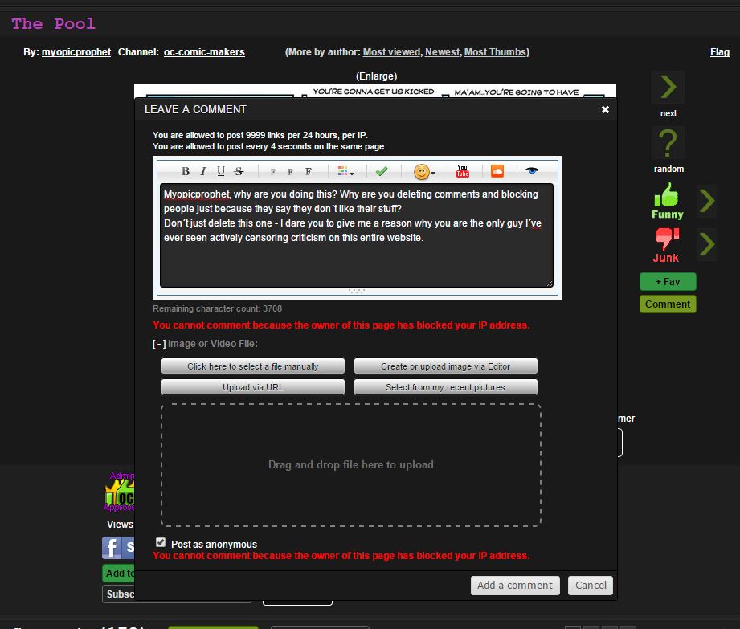Insert a SoundCloud track
740x629 pixels.
pyautogui.click(x=497, y=171)
